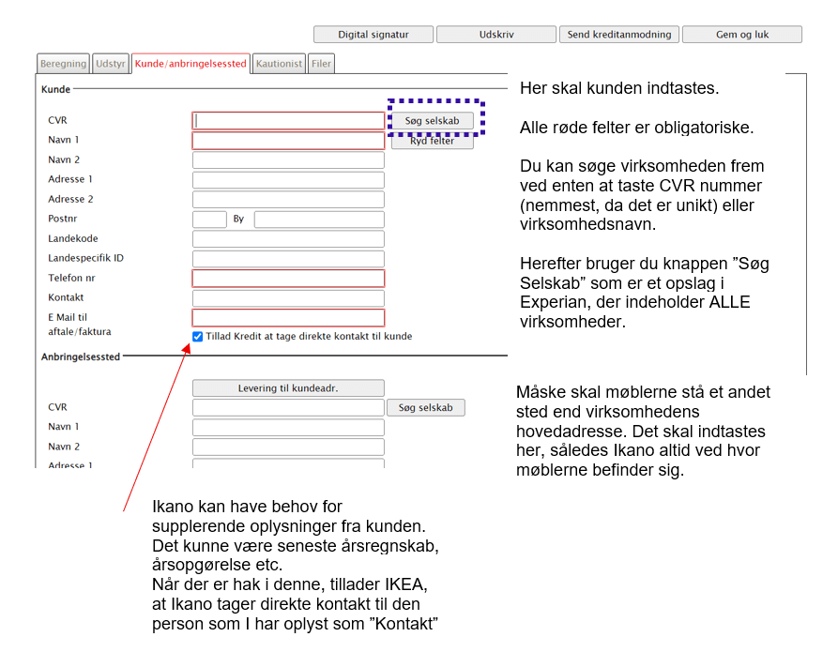This screenshot has width=838, height=652.
Task: Select the Telefon nr input field
Action: 287,278
